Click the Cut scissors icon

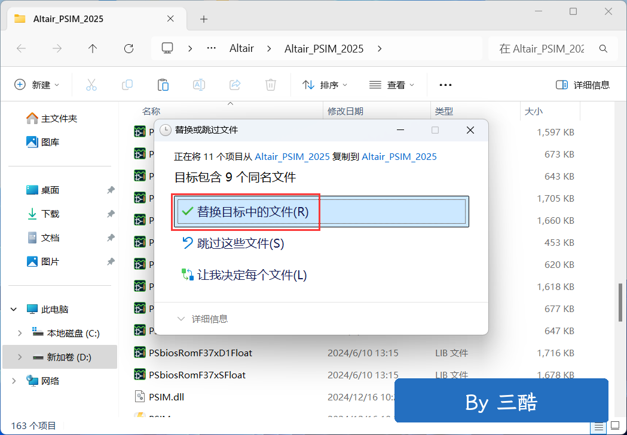pos(91,85)
